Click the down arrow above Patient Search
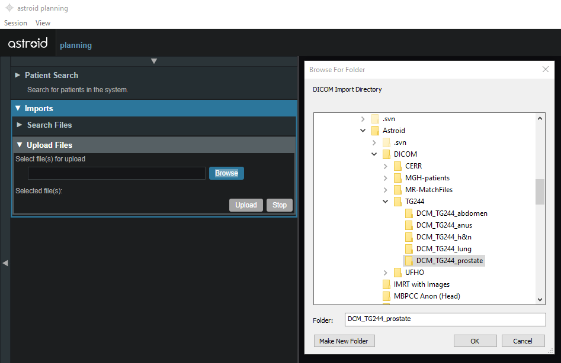The image size is (561, 363). point(154,61)
